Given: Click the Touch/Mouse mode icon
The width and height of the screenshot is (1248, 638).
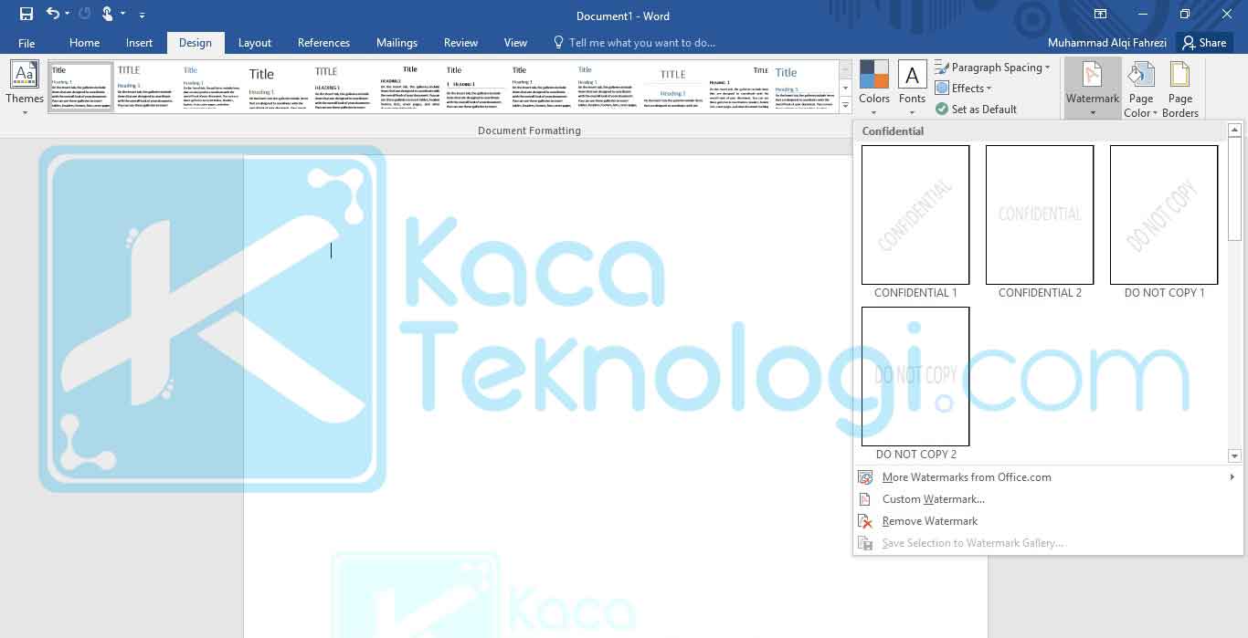Looking at the screenshot, I should 108,14.
